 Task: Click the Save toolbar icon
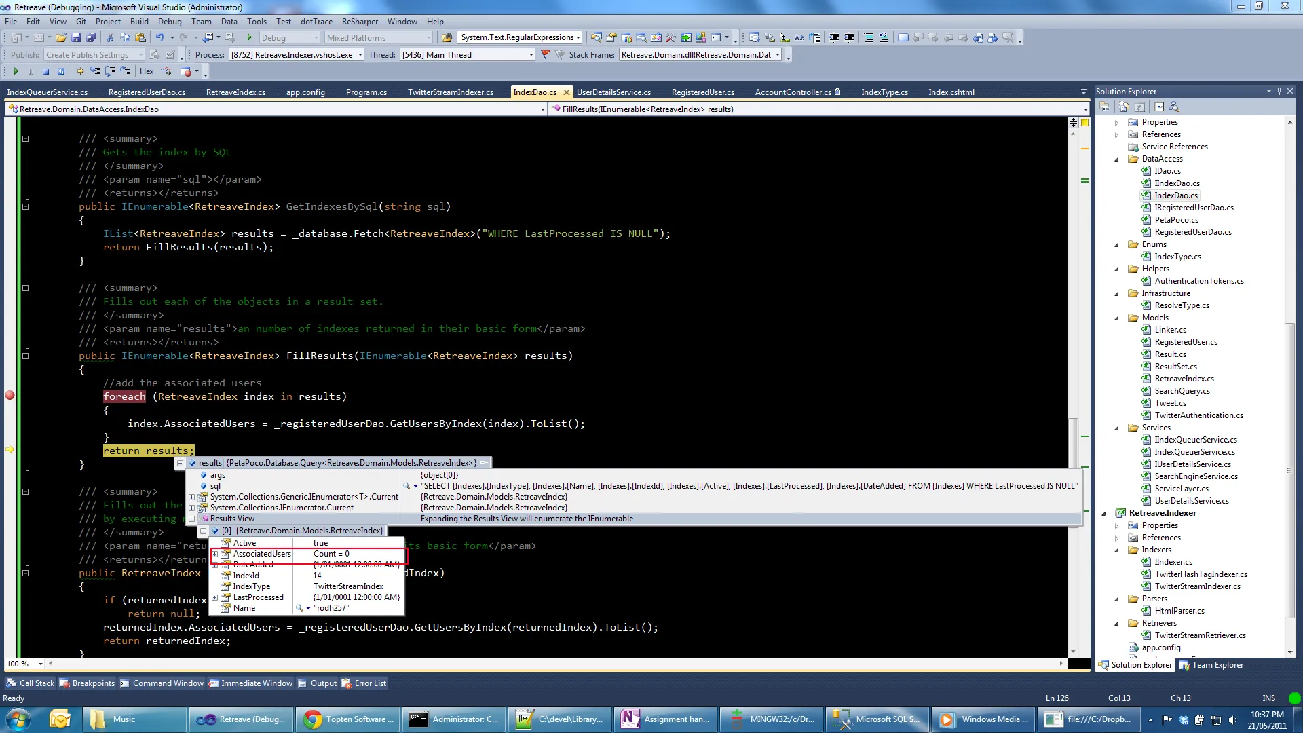pos(76,38)
